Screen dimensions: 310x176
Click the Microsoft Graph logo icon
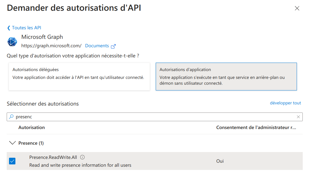(x=12, y=42)
